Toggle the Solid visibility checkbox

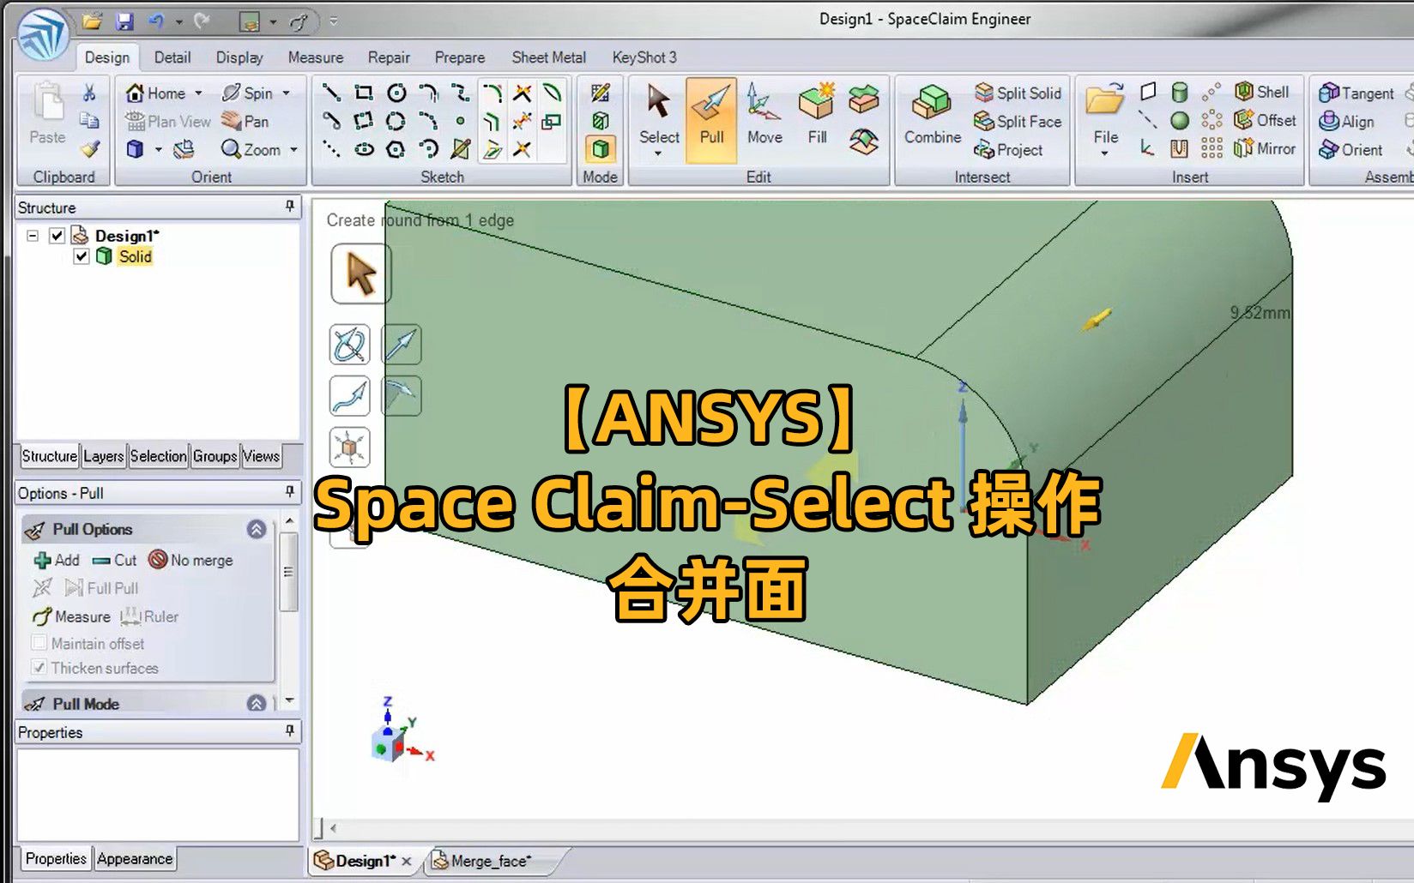point(82,256)
